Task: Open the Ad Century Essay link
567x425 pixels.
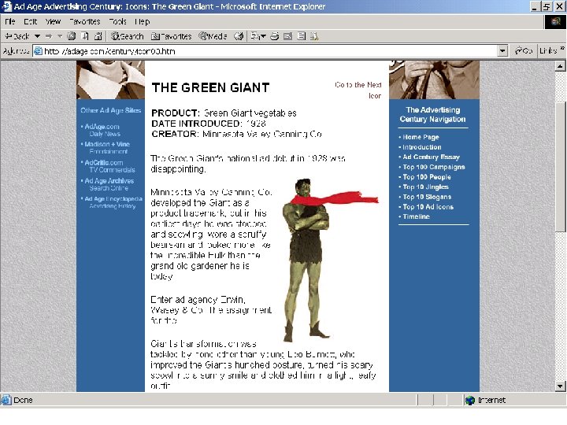Action: click(x=431, y=157)
